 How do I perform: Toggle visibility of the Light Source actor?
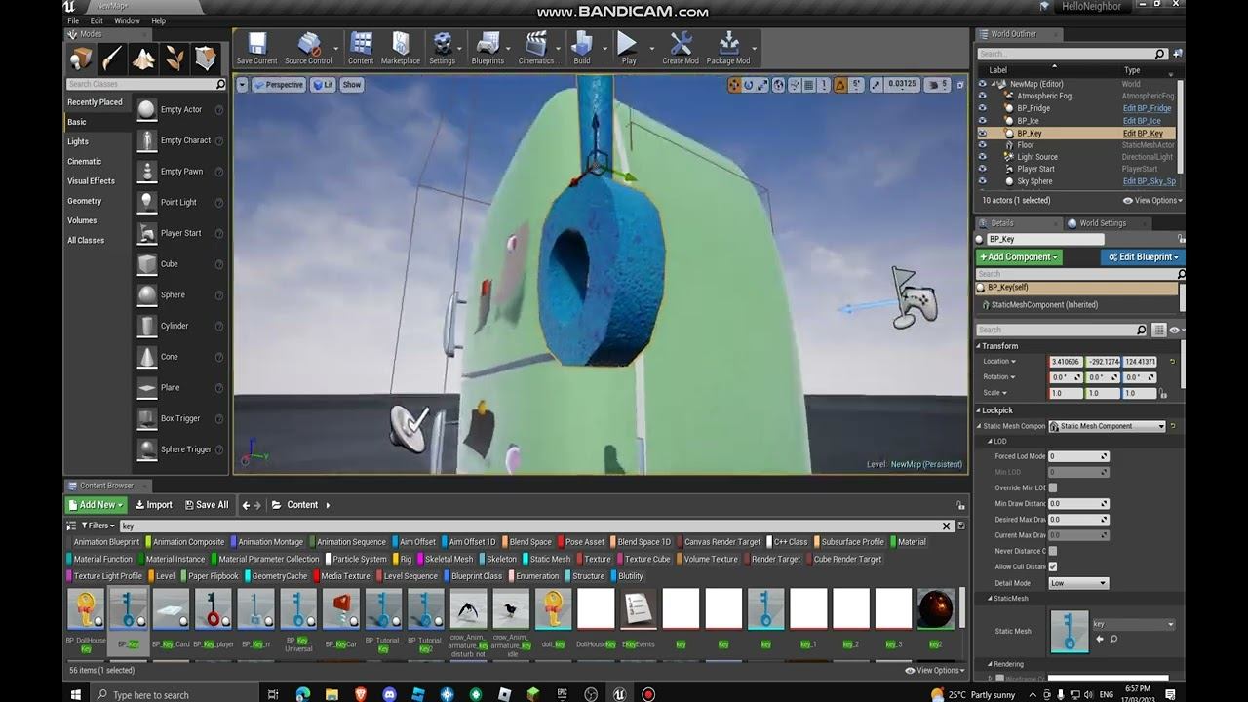point(982,157)
